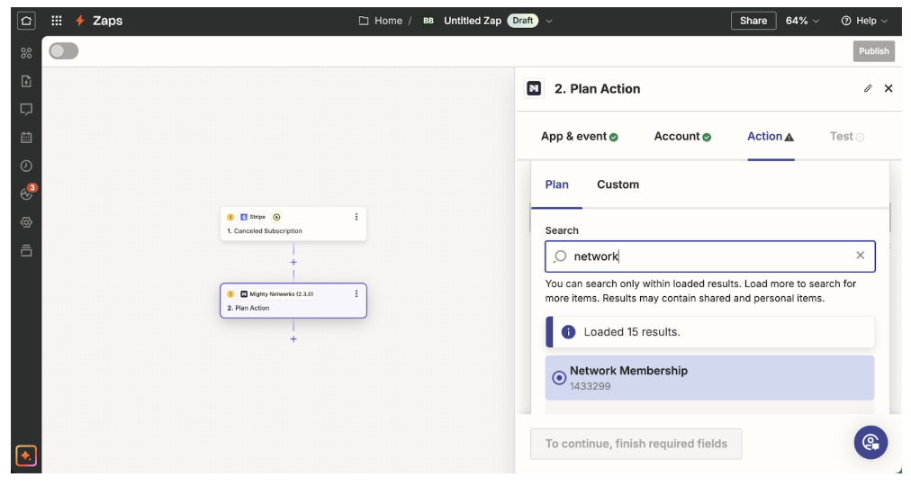Click the Share button
Screen dimensions: 911x486
click(753, 21)
